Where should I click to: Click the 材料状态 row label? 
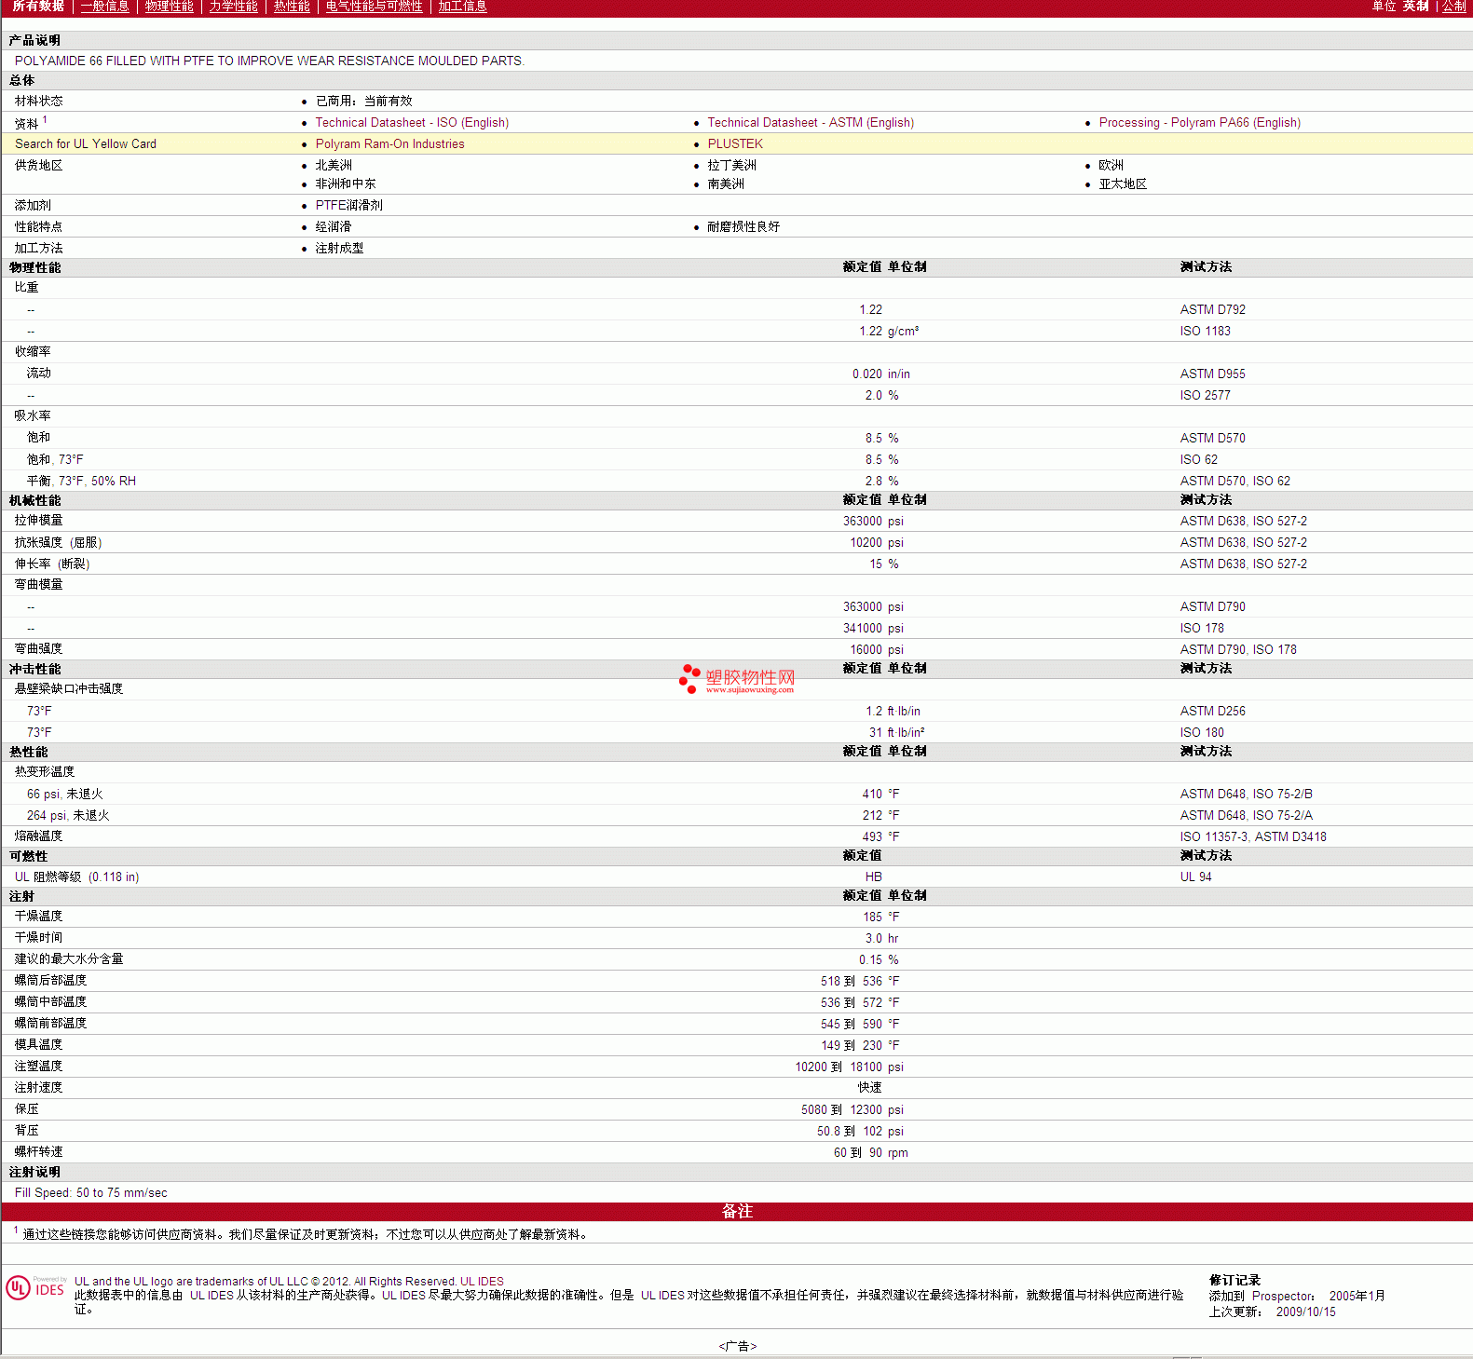(x=38, y=102)
